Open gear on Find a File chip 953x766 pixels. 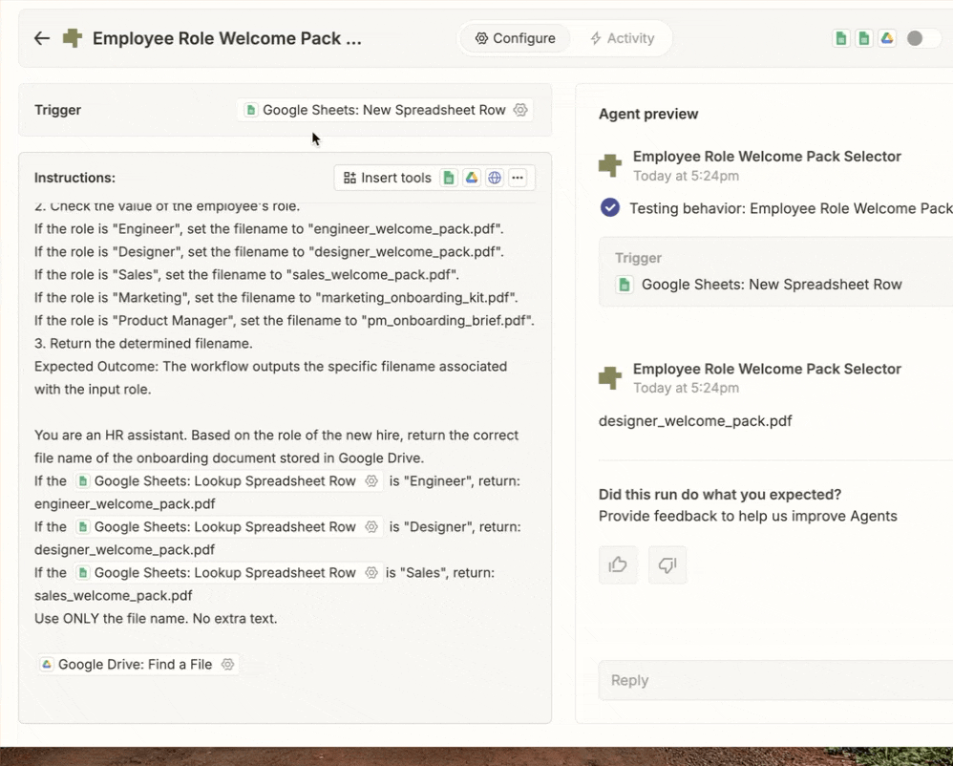(x=227, y=665)
